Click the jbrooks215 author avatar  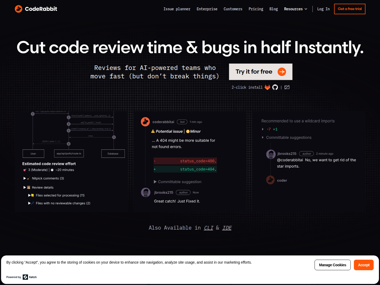point(146,192)
